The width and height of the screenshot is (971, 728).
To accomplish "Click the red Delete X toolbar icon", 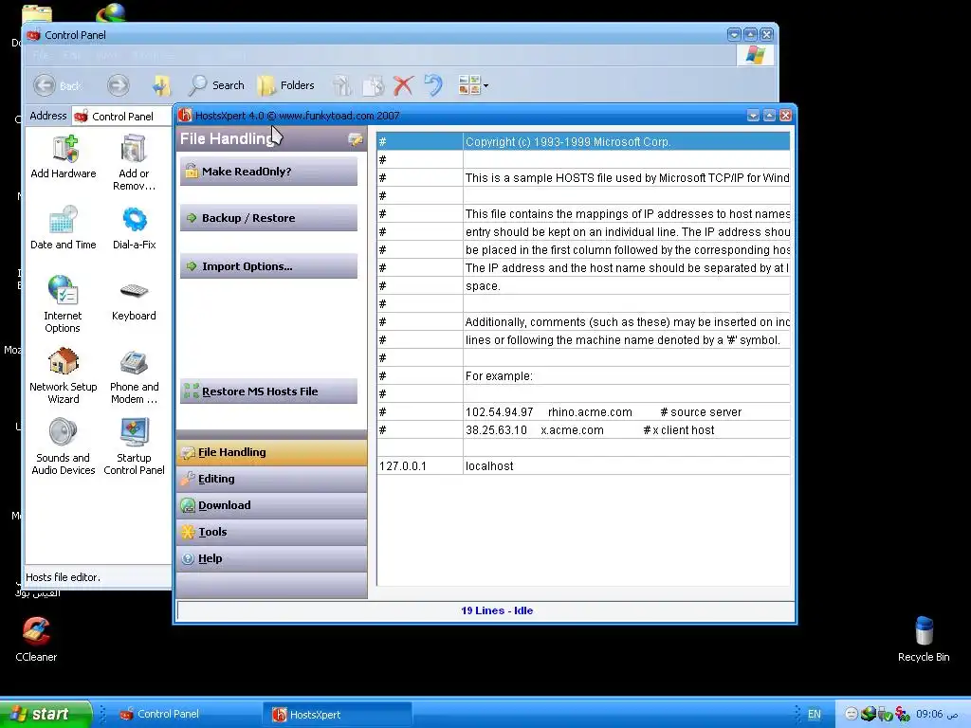I will point(403,85).
